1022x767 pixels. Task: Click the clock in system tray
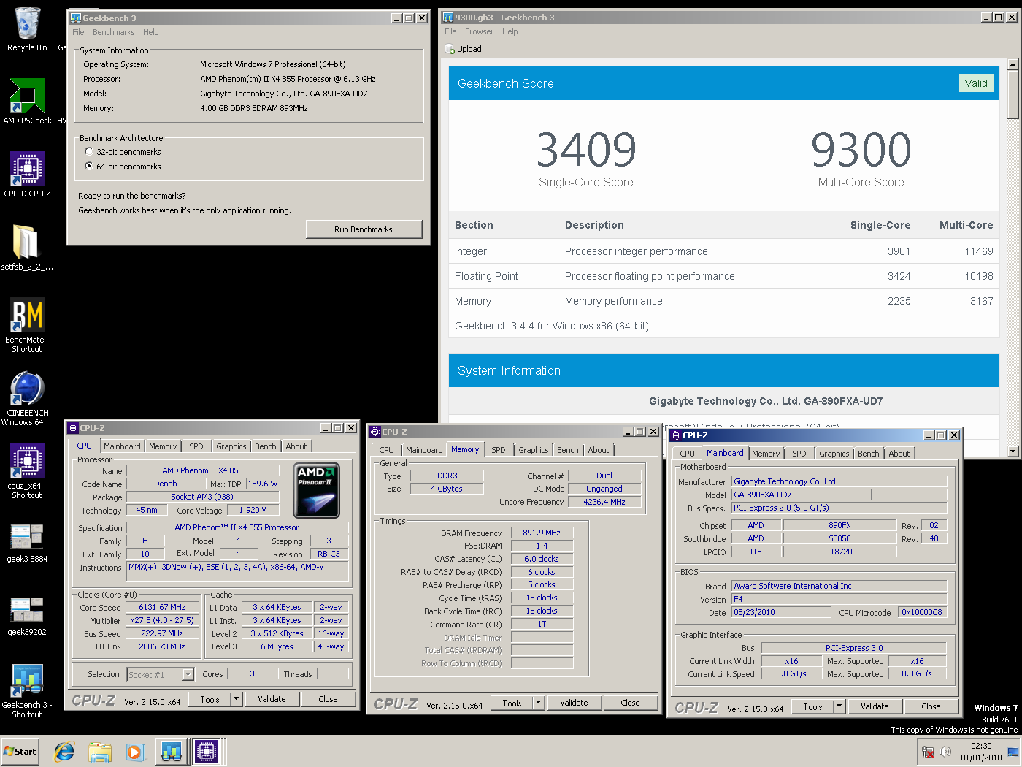tap(981, 752)
